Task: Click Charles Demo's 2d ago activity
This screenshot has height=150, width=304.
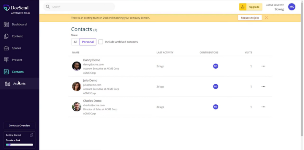Action: 160,107
